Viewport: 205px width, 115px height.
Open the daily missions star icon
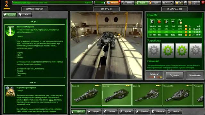[177, 3]
